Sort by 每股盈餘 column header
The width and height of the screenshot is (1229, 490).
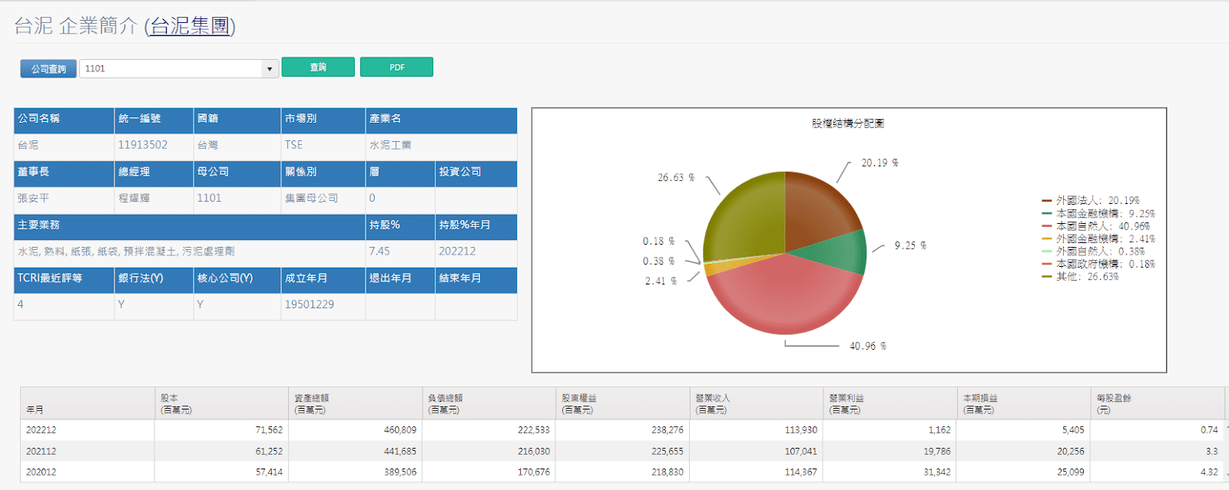tap(1113, 403)
